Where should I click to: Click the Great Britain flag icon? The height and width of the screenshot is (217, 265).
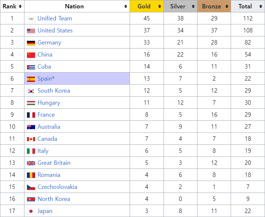click(x=31, y=163)
